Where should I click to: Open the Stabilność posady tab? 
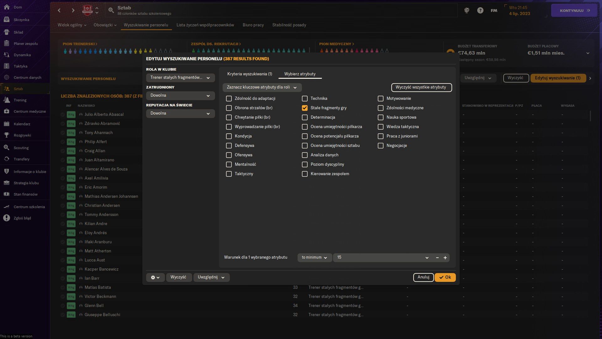[289, 25]
